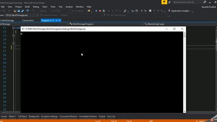The width and height of the screenshot is (217, 122).
Task: Open the Window menu
Action: click(80, 7)
